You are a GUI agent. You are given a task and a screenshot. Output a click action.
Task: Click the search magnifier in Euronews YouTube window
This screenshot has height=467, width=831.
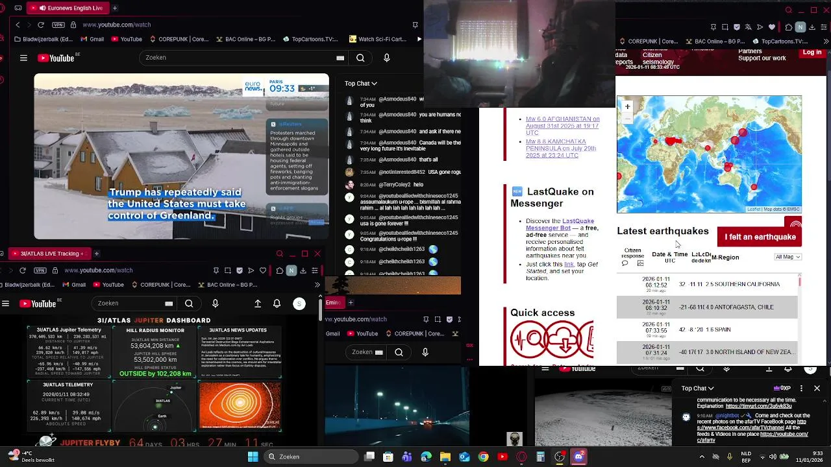click(x=360, y=58)
